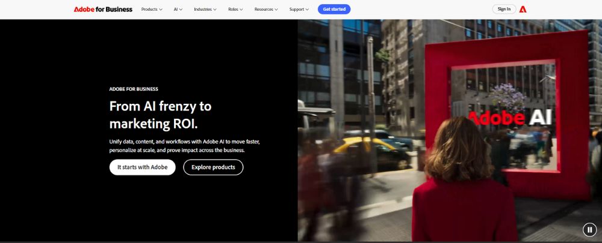The height and width of the screenshot is (243, 602).
Task: Click the 'Unify data, content, and workflows' paragraph
Action: pos(185,146)
